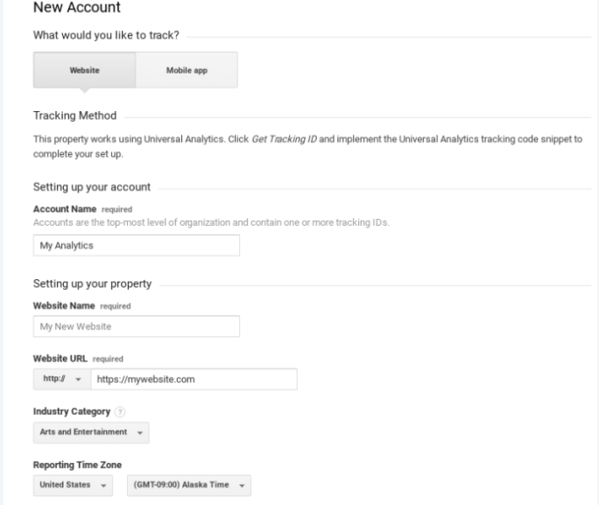Open the United States country dropdown

[x=73, y=486]
